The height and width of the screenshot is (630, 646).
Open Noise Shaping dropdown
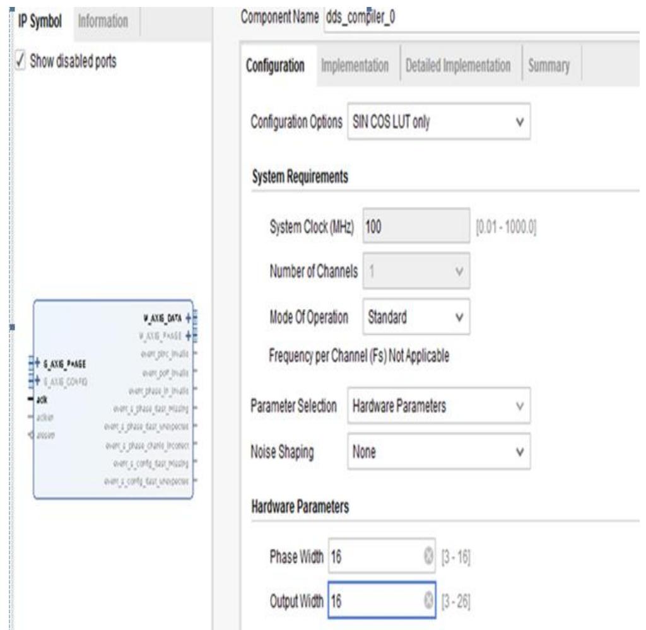(439, 452)
